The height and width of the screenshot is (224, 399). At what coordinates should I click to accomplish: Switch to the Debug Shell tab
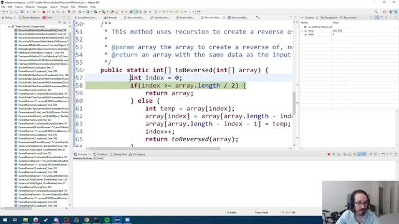pyautogui.click(x=118, y=154)
